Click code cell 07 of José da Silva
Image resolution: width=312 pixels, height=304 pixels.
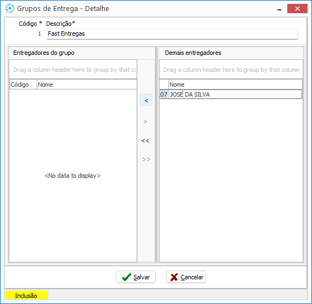(164, 94)
